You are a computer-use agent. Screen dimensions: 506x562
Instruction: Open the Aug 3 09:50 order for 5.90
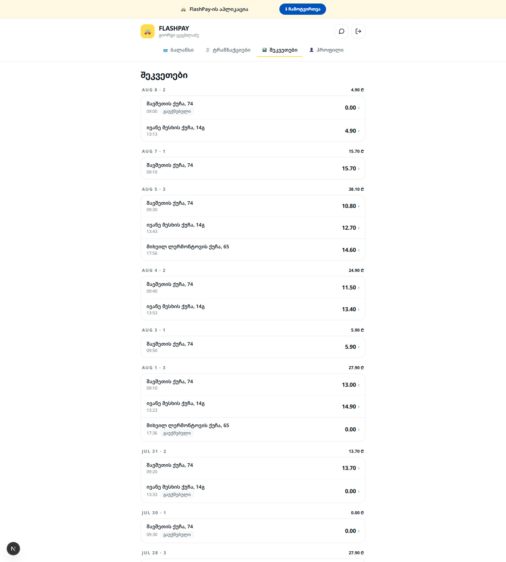(253, 347)
